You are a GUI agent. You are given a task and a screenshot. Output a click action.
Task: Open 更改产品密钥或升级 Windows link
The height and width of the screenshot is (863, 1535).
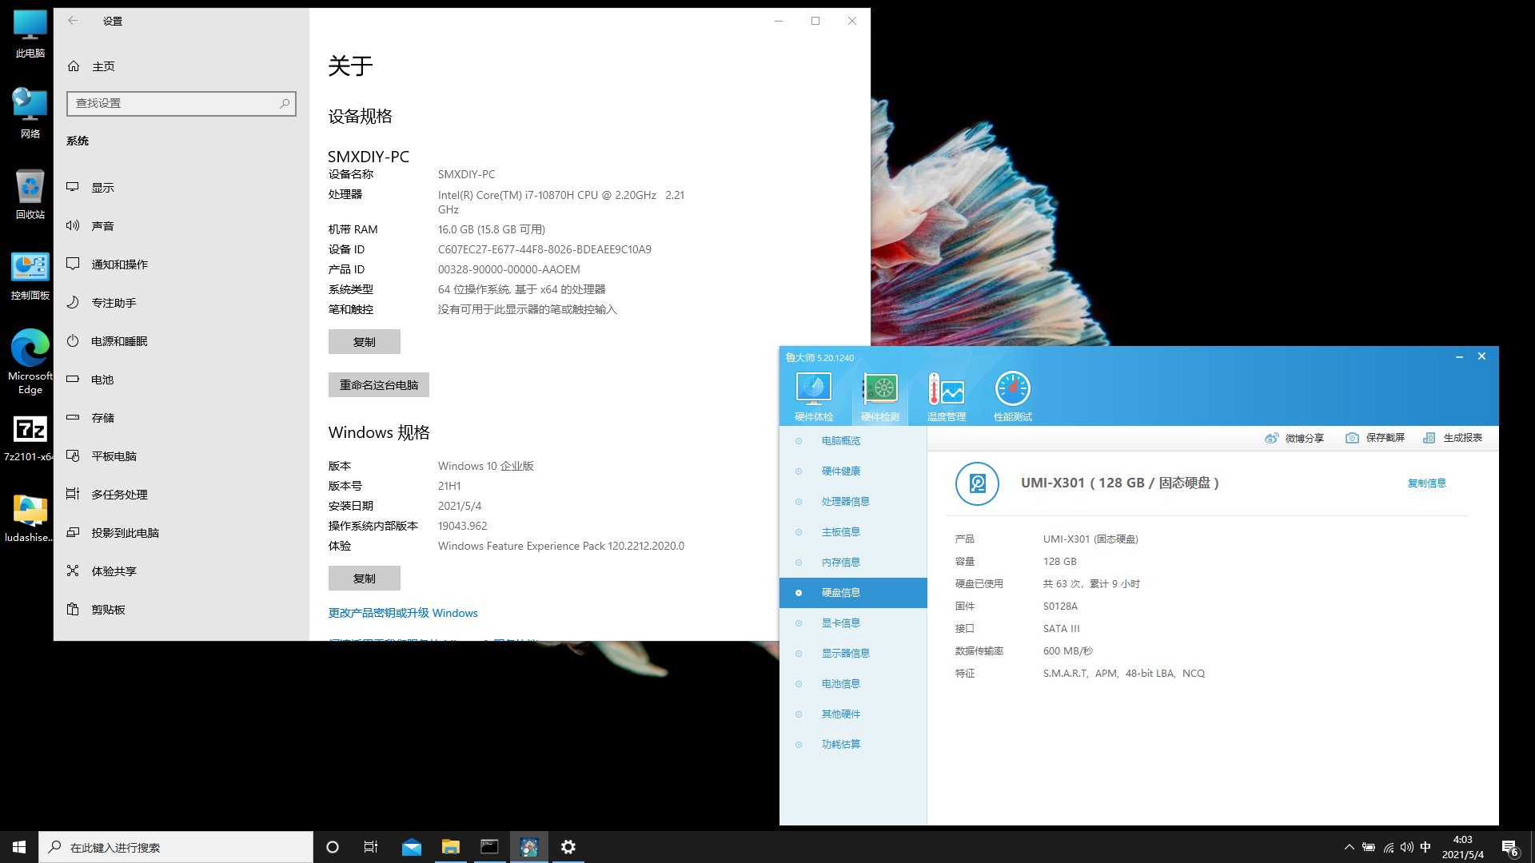403,613
